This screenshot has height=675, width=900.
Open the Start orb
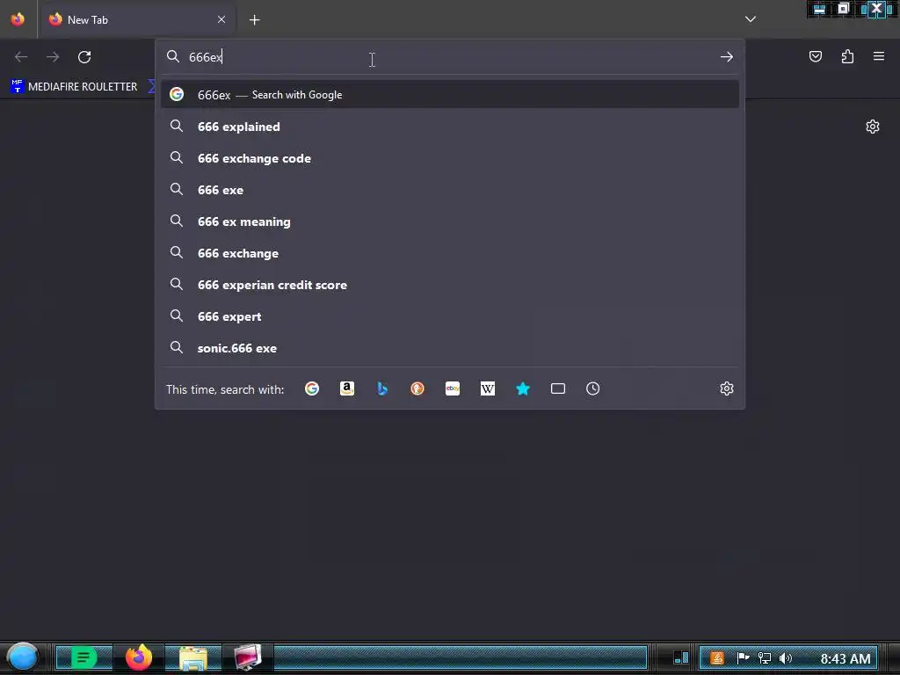23,657
